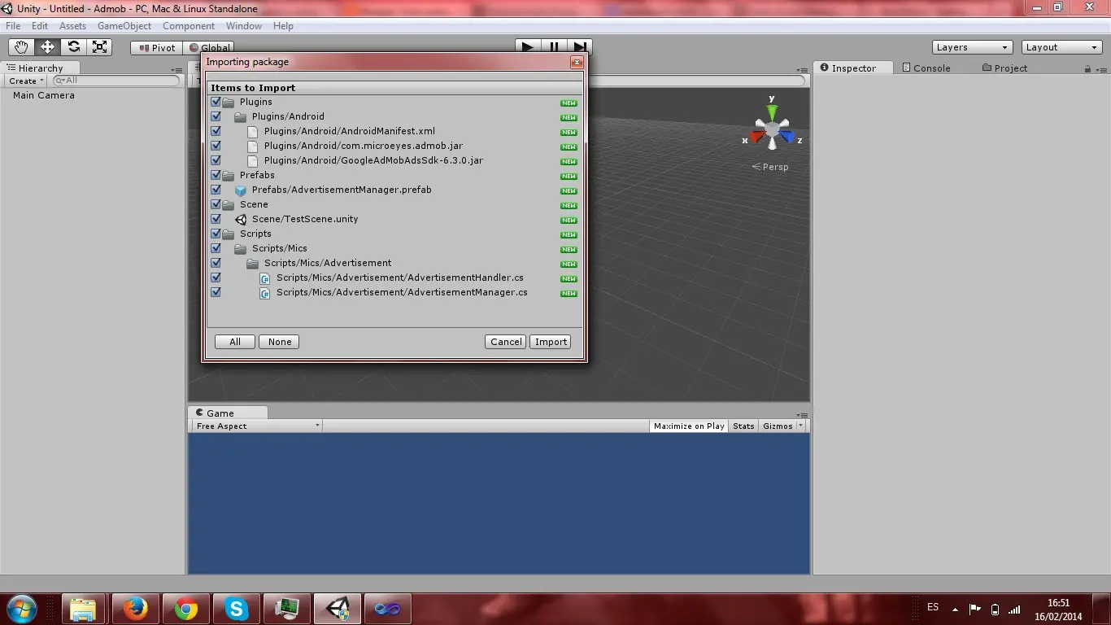Click the Action Center flag tray icon
1111x625 pixels.
click(x=974, y=609)
